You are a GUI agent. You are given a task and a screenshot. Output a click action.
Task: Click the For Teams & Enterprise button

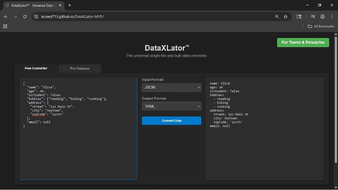(x=303, y=43)
